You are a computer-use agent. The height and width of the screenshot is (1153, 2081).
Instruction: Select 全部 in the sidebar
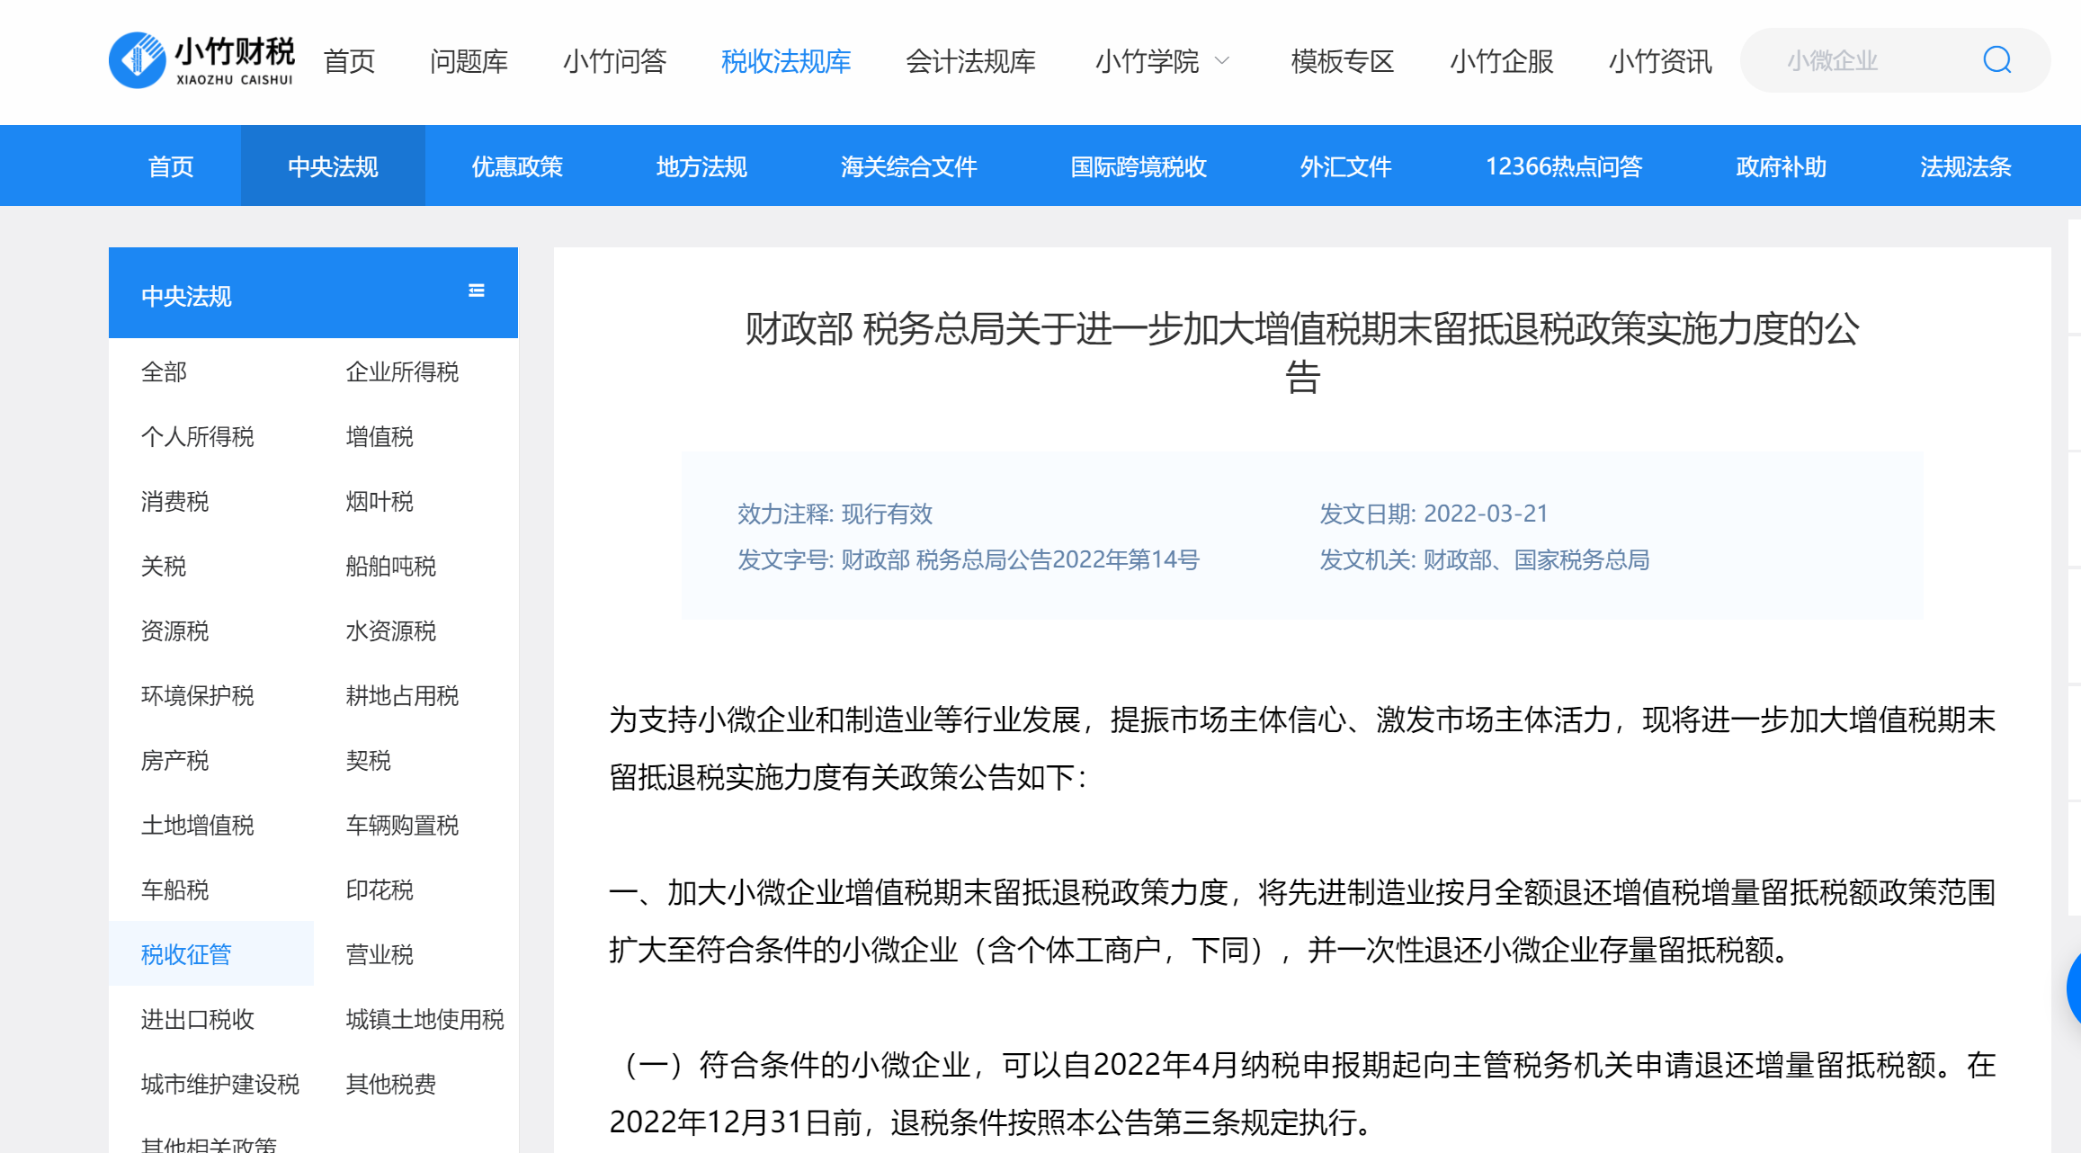tap(164, 372)
